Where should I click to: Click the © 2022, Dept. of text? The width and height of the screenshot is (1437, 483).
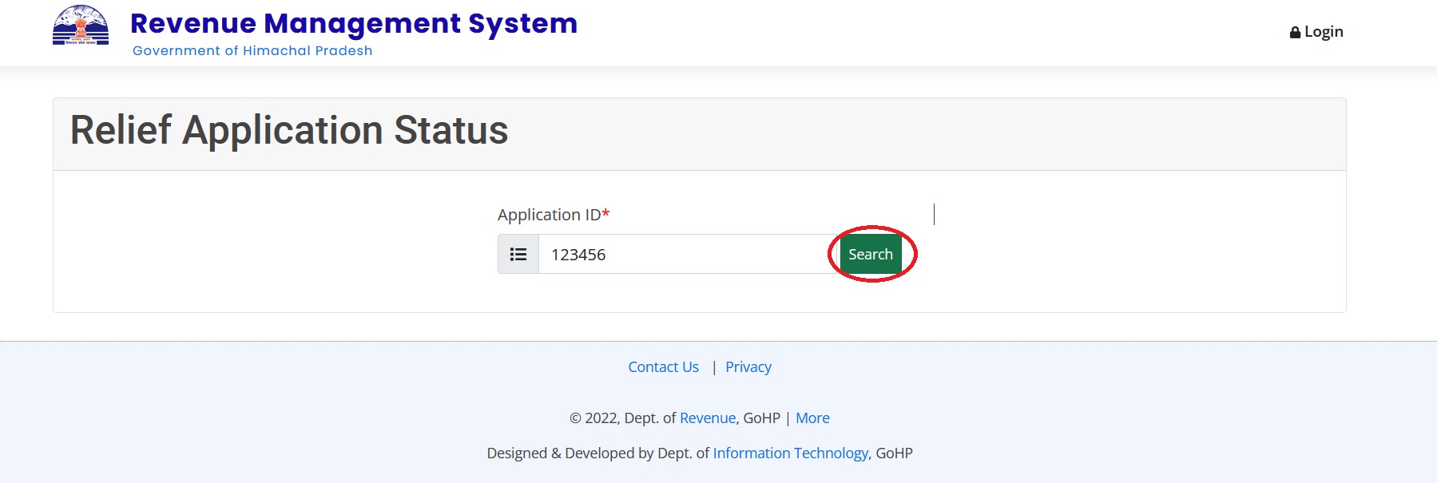coord(623,418)
